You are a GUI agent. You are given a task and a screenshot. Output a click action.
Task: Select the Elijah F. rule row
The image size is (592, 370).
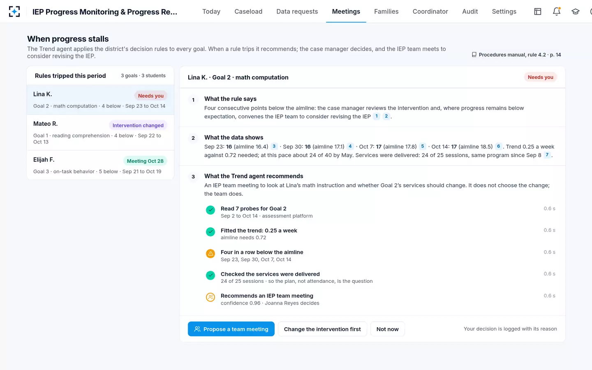coord(100,165)
